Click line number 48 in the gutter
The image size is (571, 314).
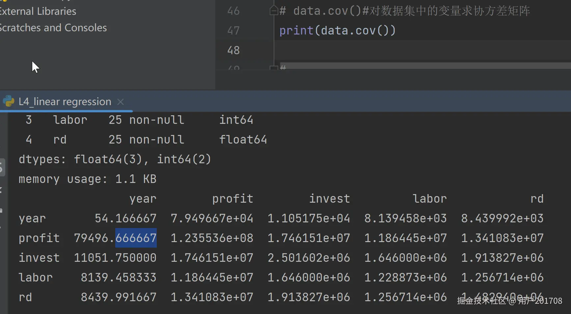click(x=233, y=50)
